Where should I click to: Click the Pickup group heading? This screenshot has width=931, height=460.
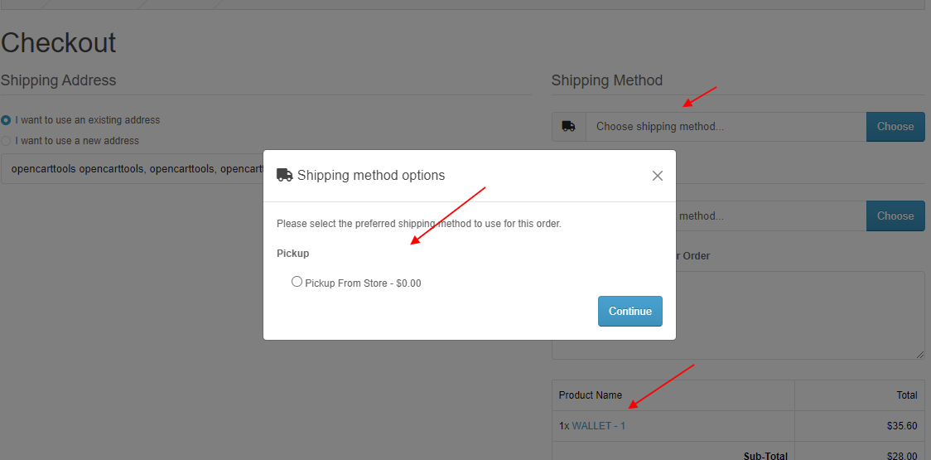pos(292,253)
